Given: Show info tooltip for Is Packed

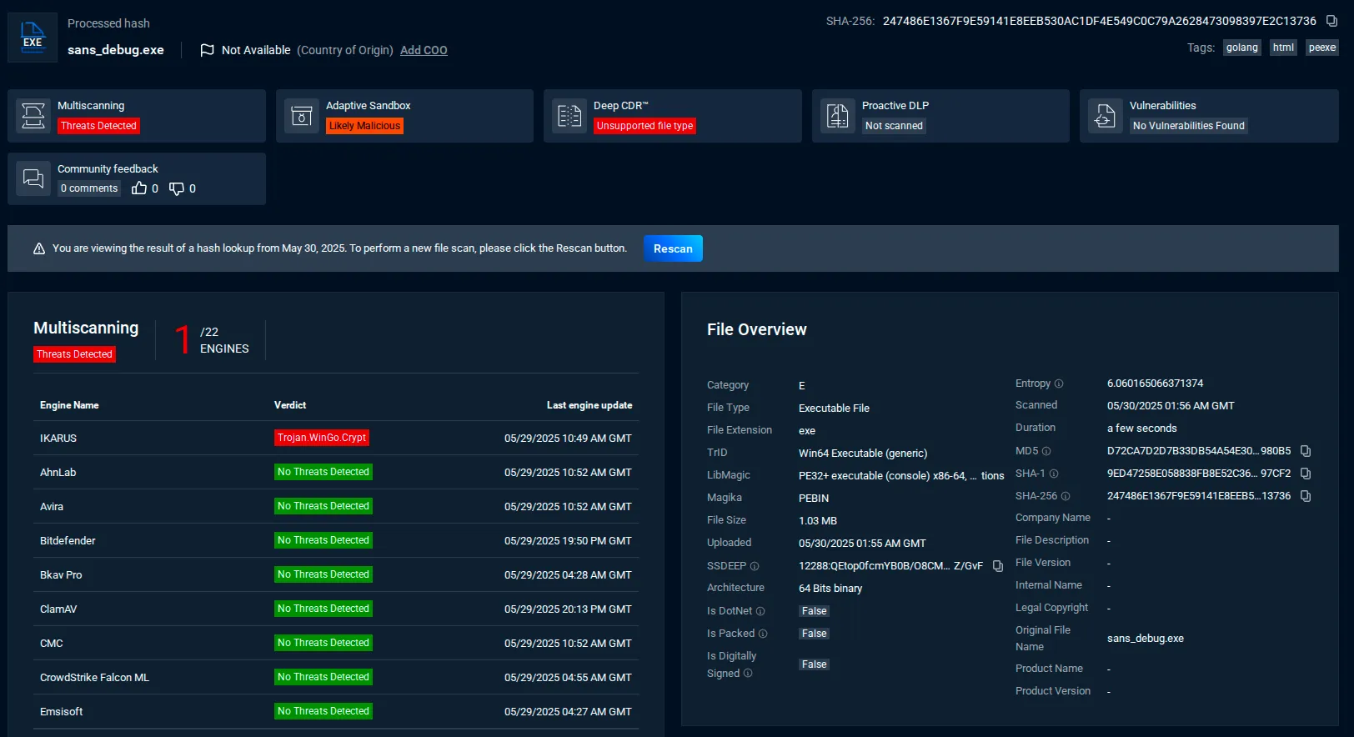Looking at the screenshot, I should point(763,634).
